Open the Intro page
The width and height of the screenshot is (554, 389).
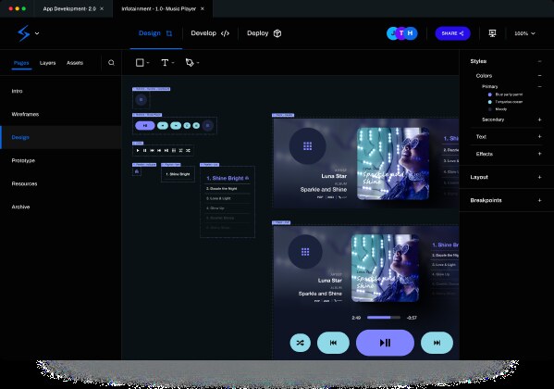click(61, 91)
